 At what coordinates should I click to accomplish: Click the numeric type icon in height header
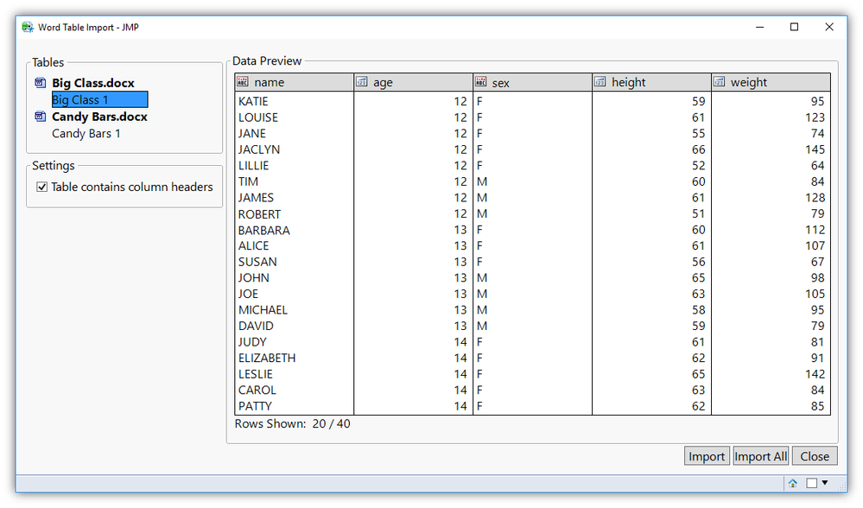[600, 82]
